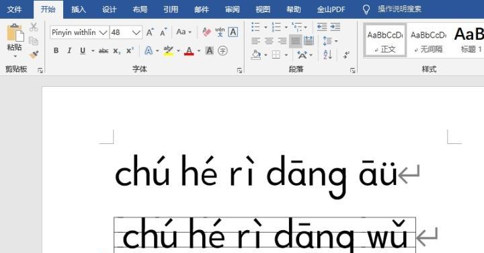
Task: Switch to the 设计 Design tab
Action: [x=110, y=9]
